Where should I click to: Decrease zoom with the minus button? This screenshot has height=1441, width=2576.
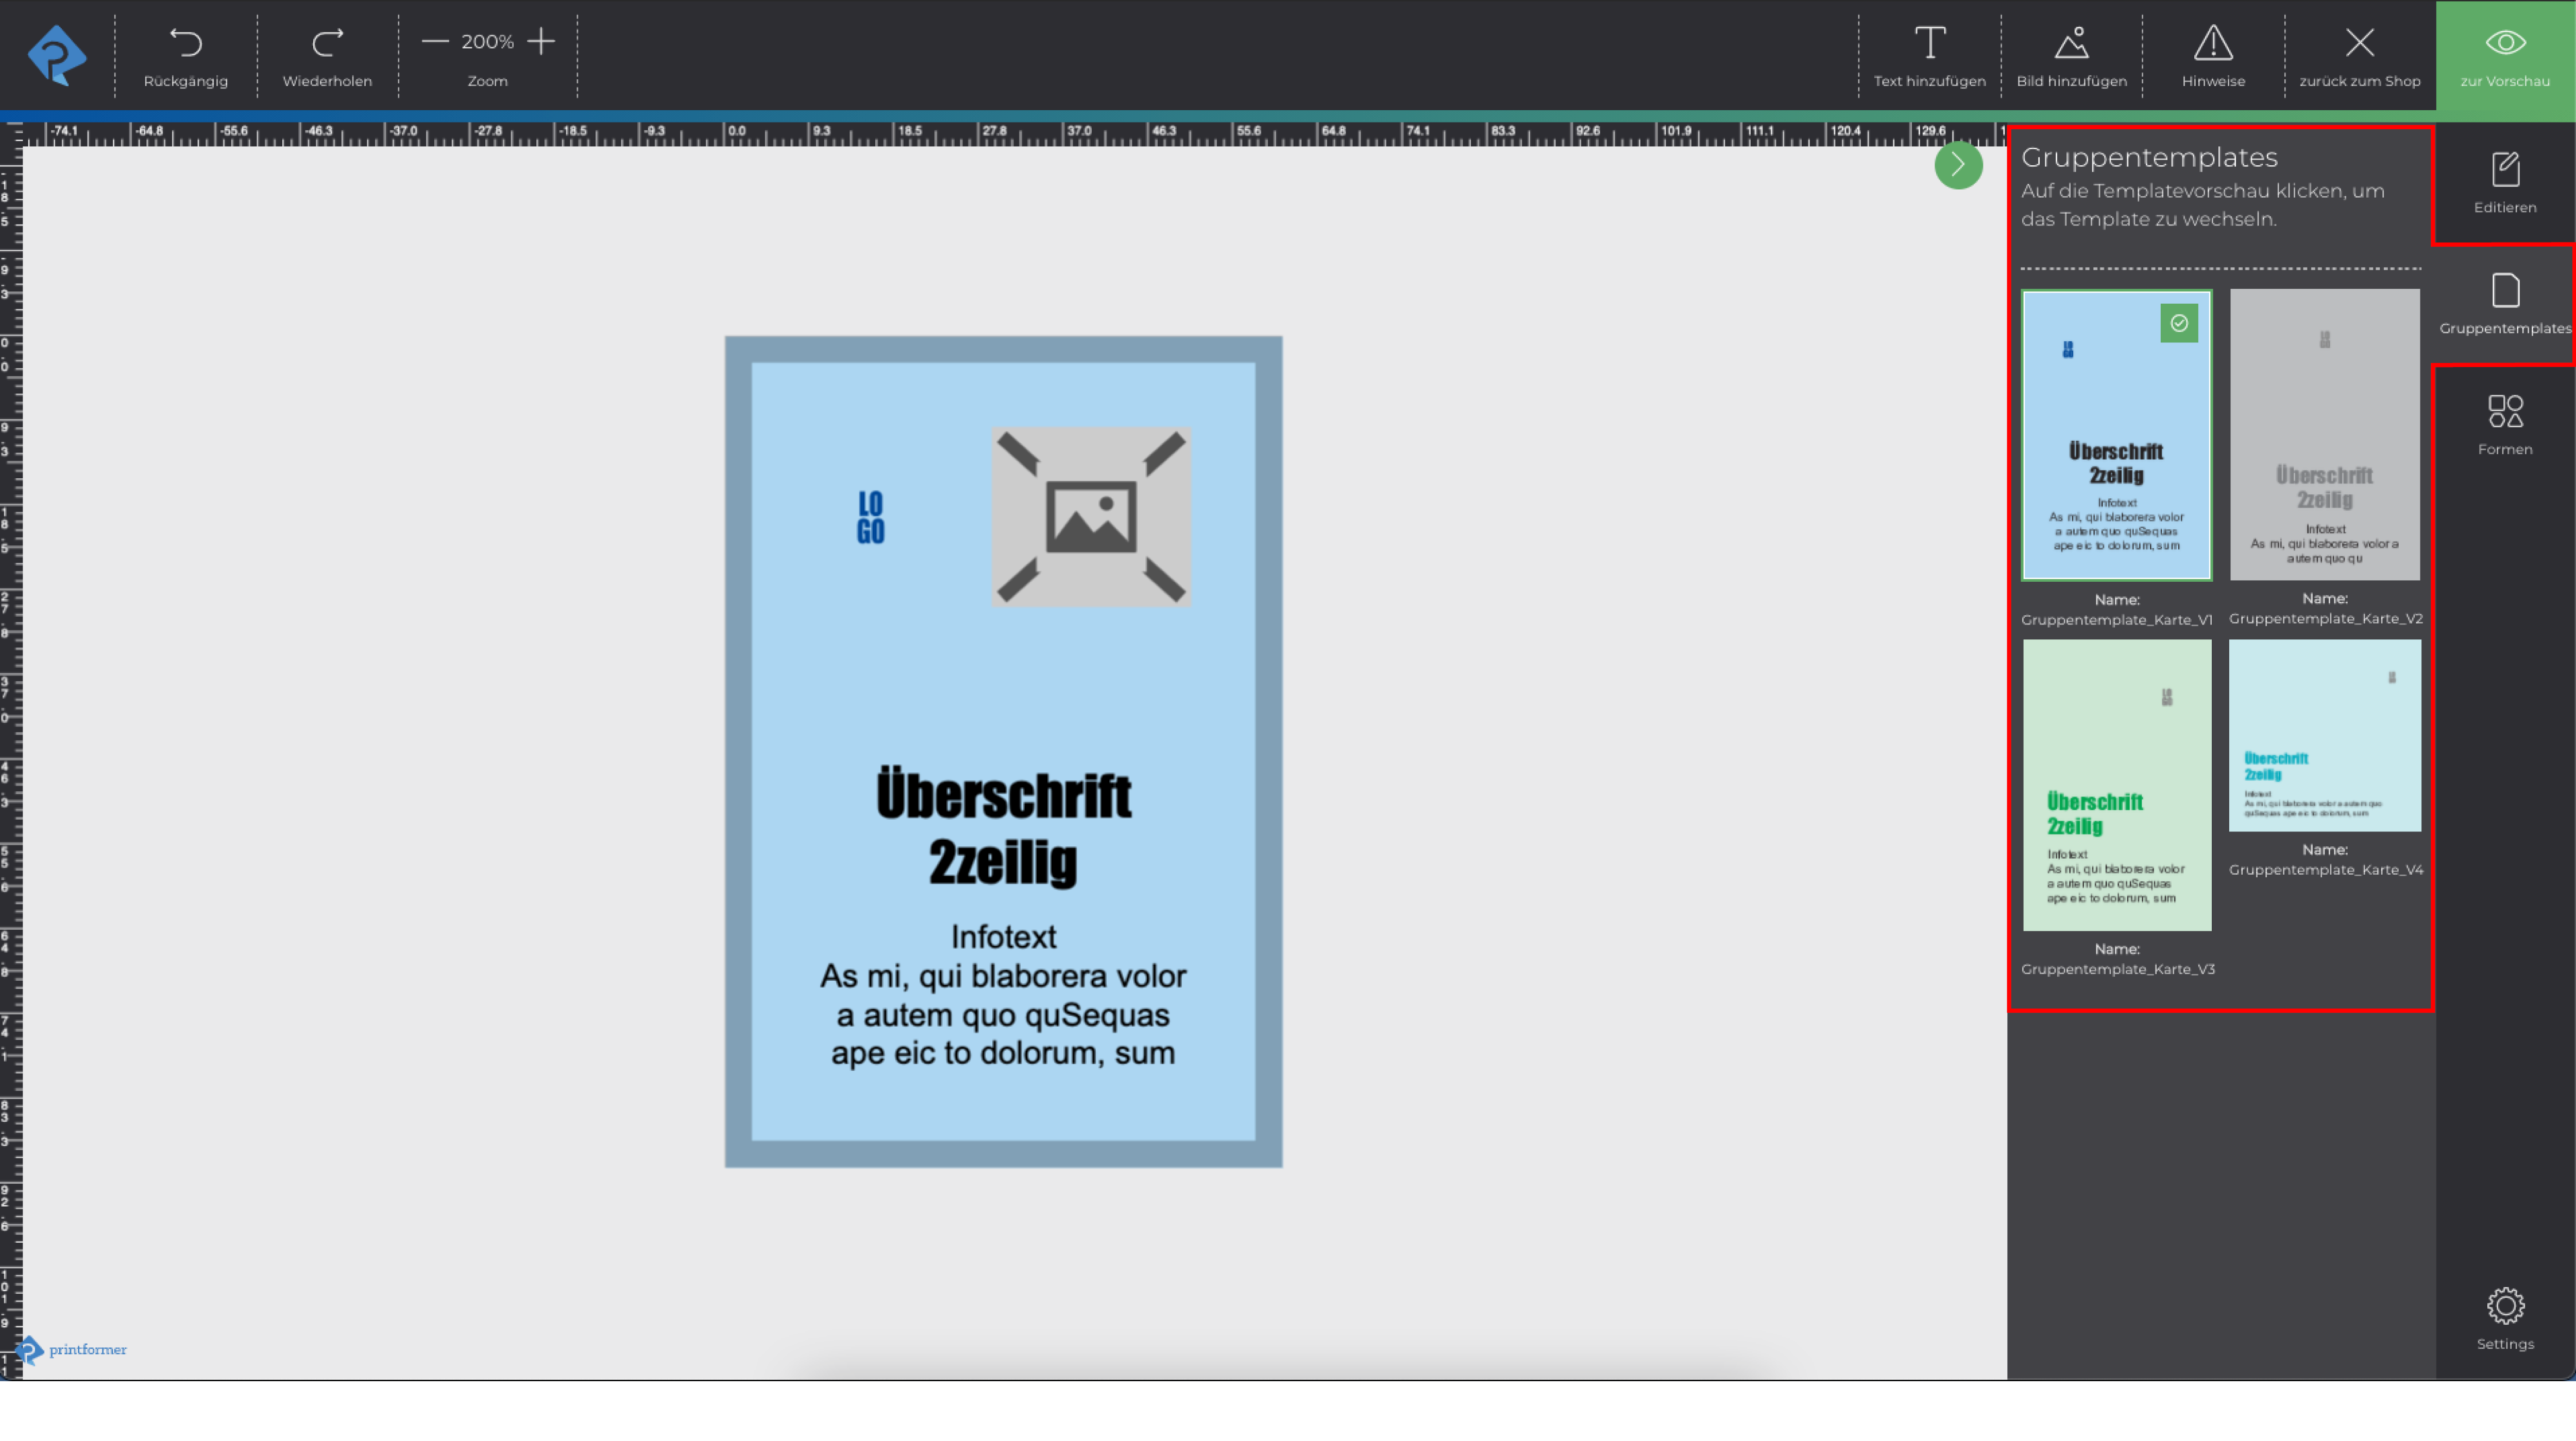(x=435, y=41)
